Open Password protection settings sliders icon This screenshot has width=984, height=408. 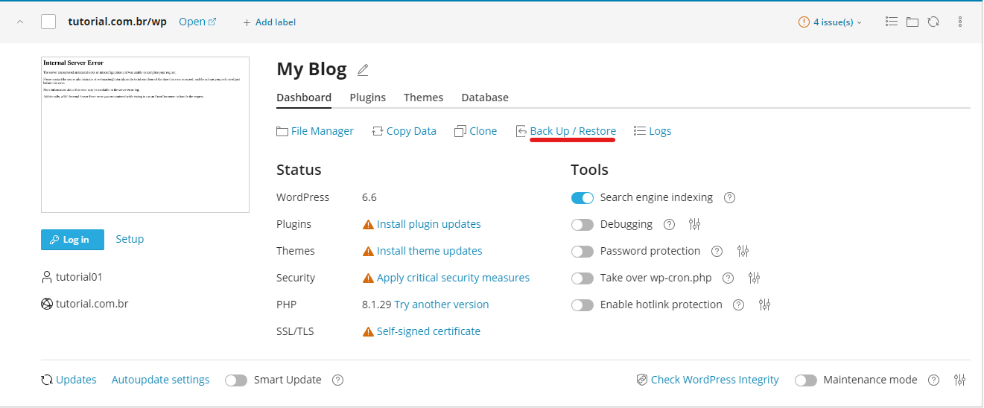point(743,251)
